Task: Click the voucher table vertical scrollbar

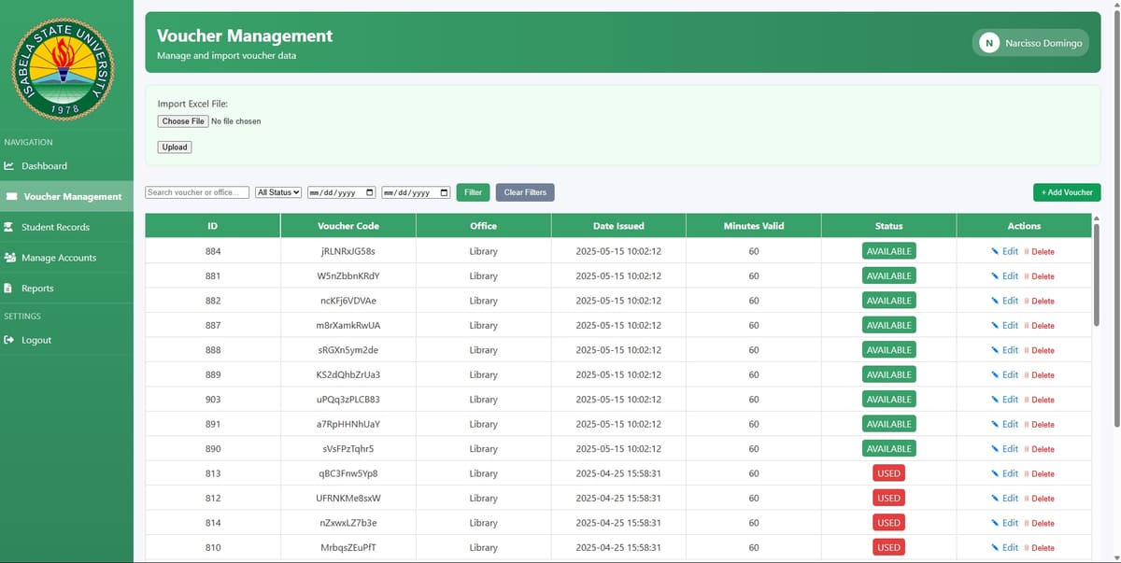Action: [1096, 271]
